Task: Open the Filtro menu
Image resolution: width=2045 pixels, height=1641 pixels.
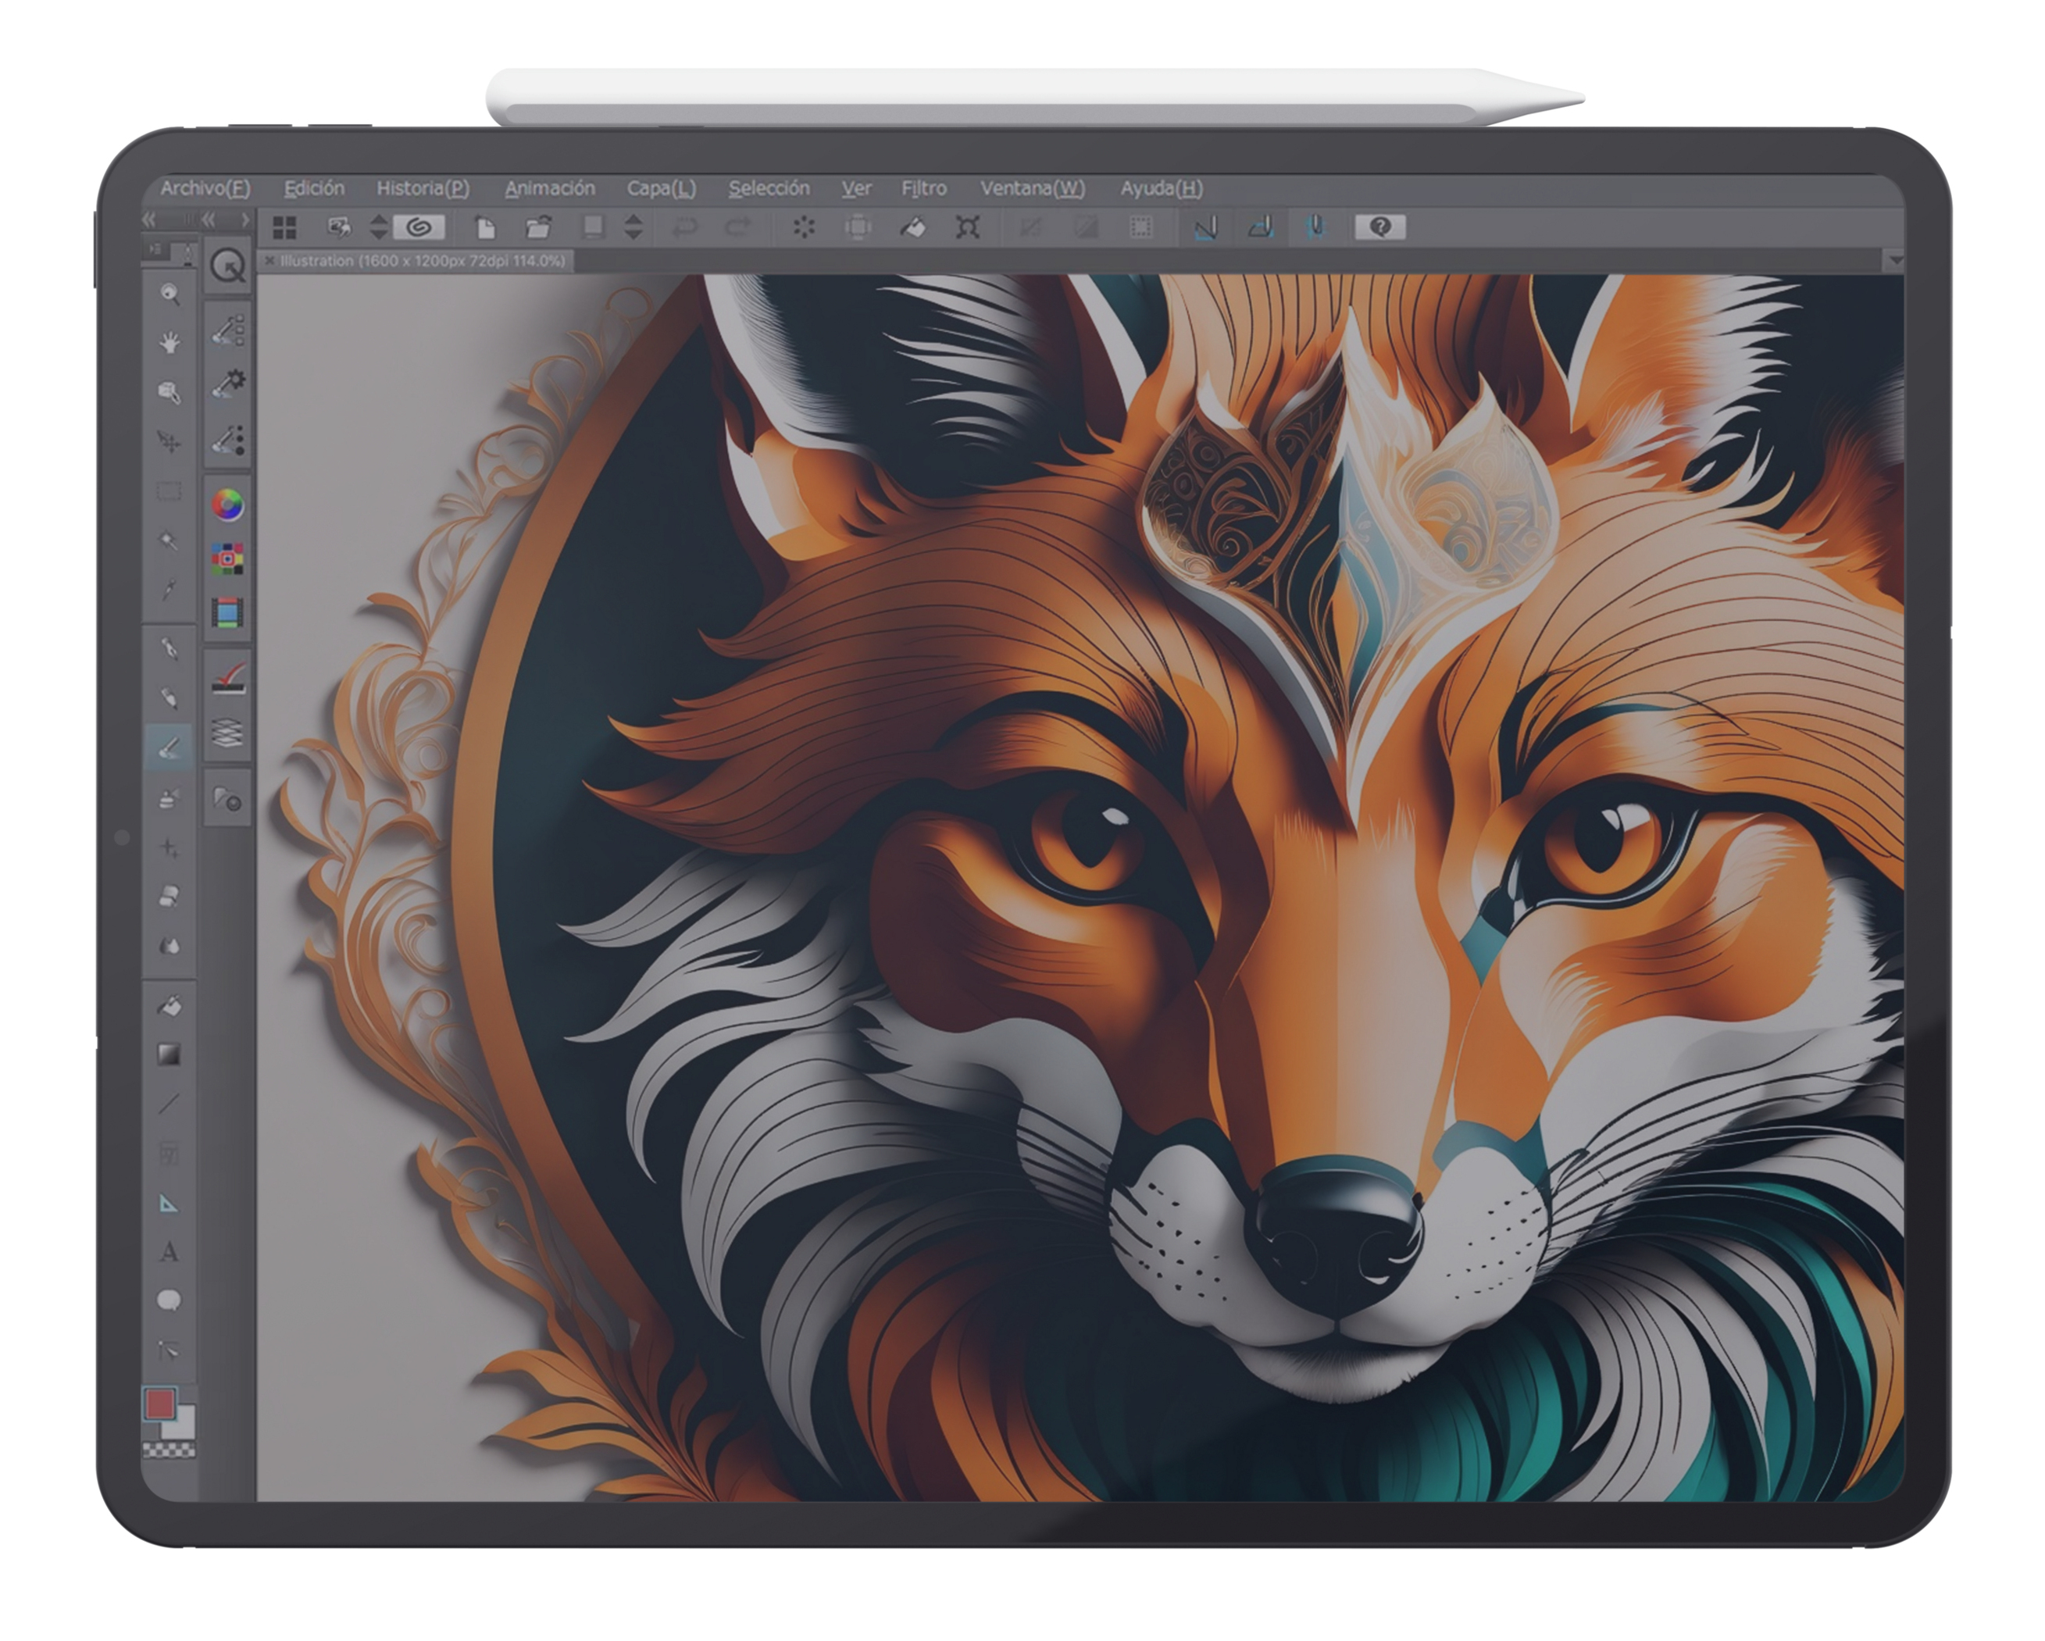Action: click(923, 187)
